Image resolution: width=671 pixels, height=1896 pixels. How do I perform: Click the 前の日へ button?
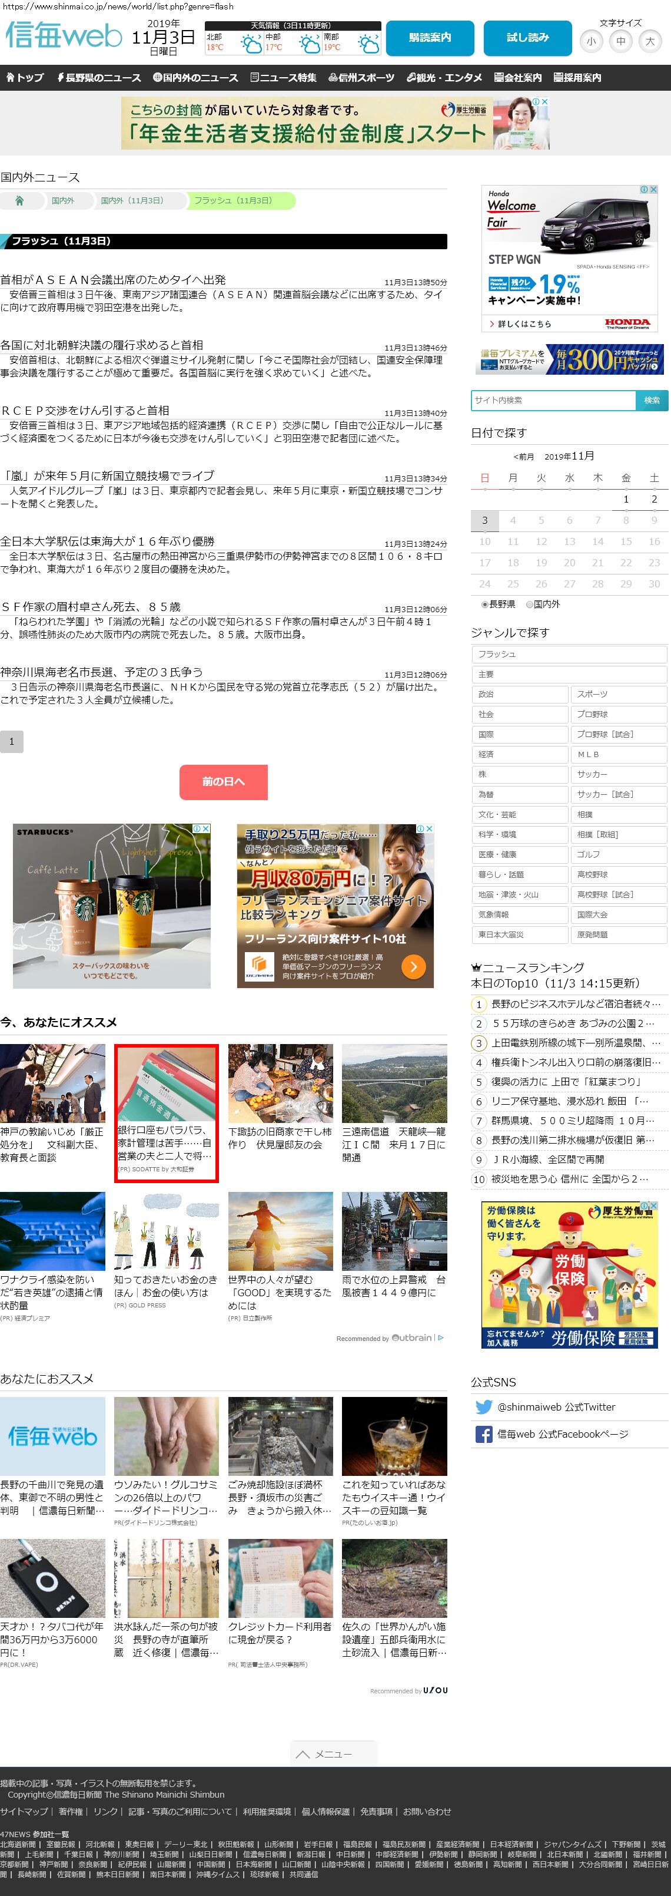[x=224, y=782]
